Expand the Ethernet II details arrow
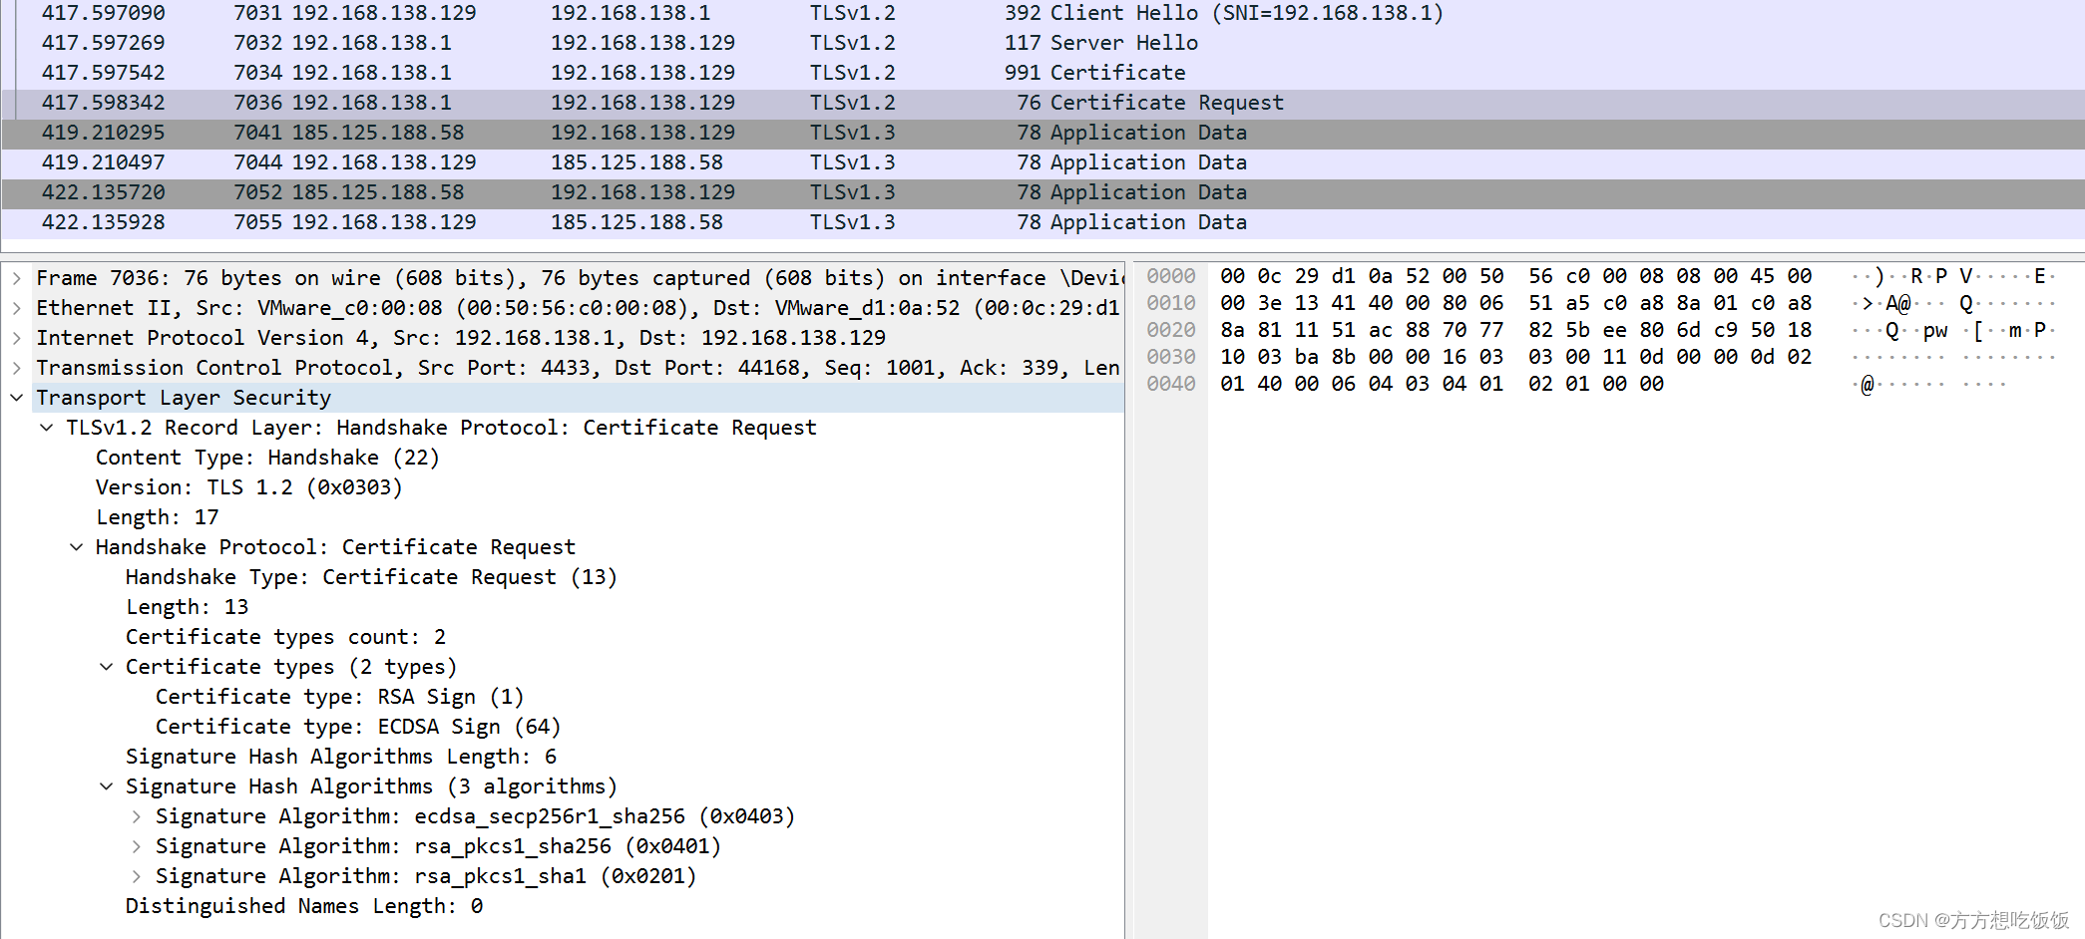 (17, 308)
